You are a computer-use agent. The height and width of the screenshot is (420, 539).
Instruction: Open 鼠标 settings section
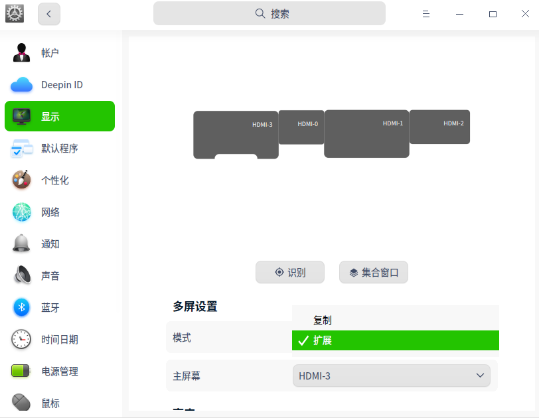pyautogui.click(x=60, y=403)
